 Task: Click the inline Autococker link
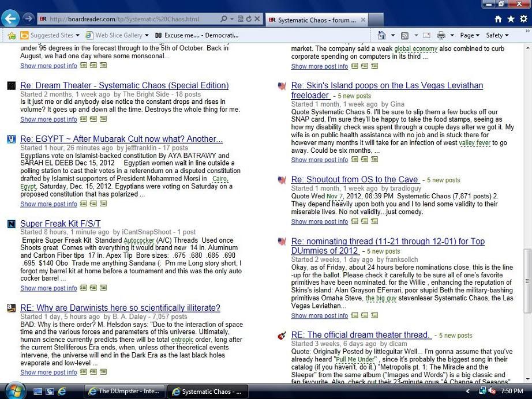138,240
